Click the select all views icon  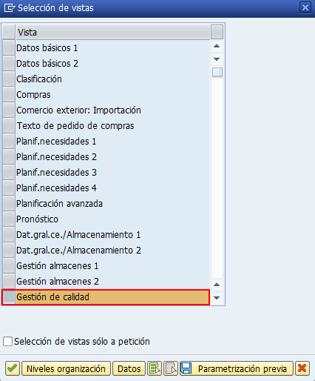155,368
